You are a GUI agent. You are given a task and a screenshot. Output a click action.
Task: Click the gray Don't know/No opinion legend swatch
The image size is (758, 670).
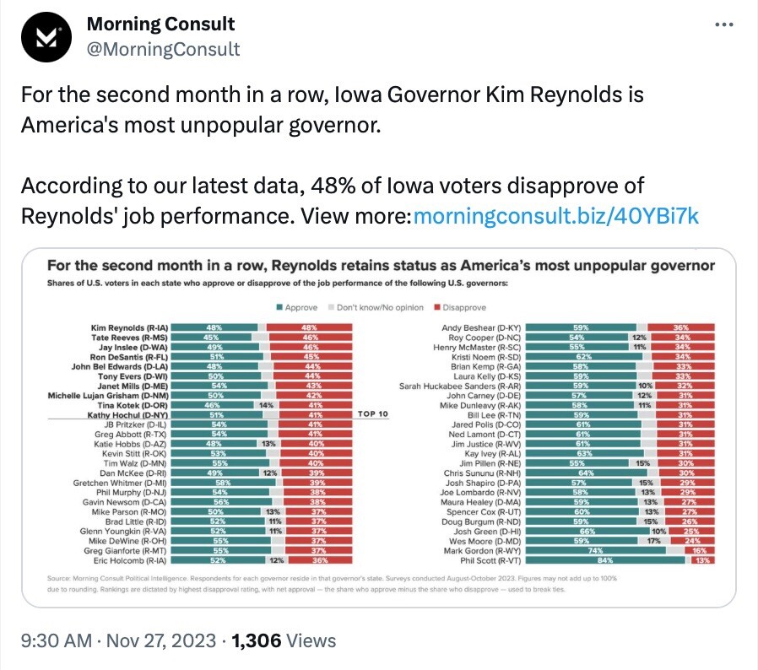(331, 307)
